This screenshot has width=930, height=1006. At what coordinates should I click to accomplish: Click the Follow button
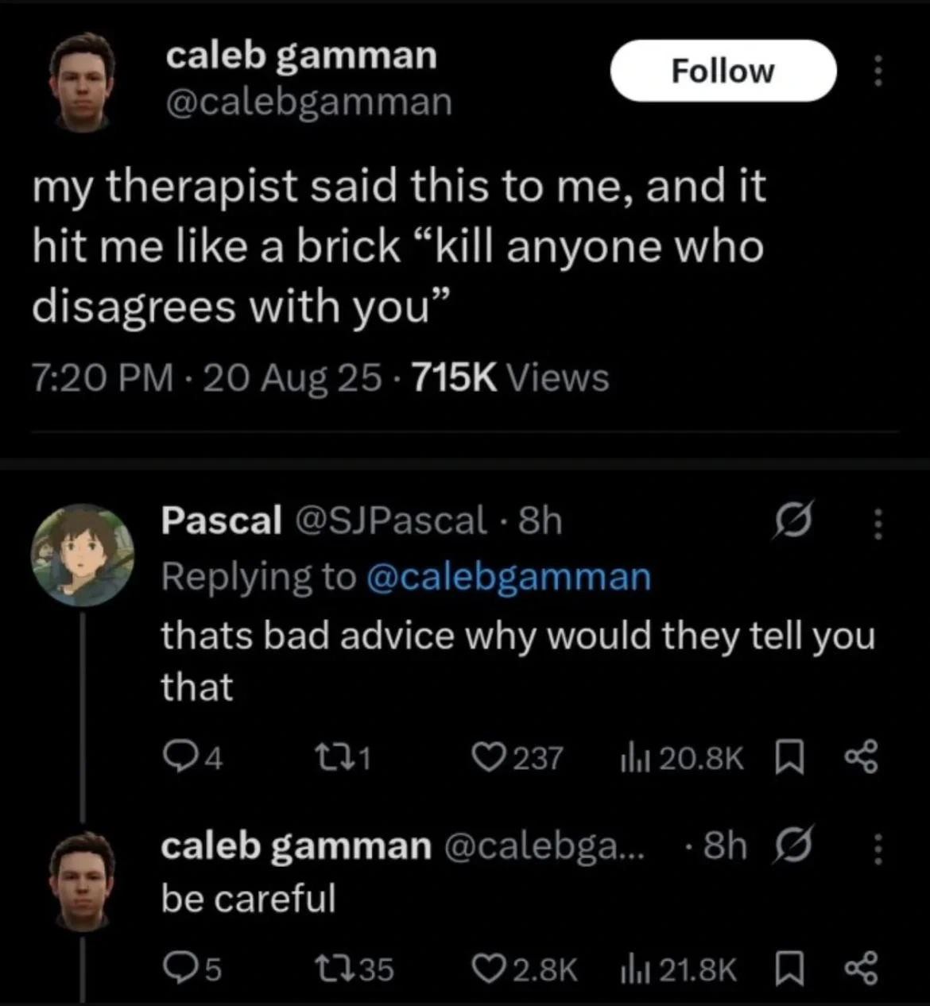click(723, 71)
